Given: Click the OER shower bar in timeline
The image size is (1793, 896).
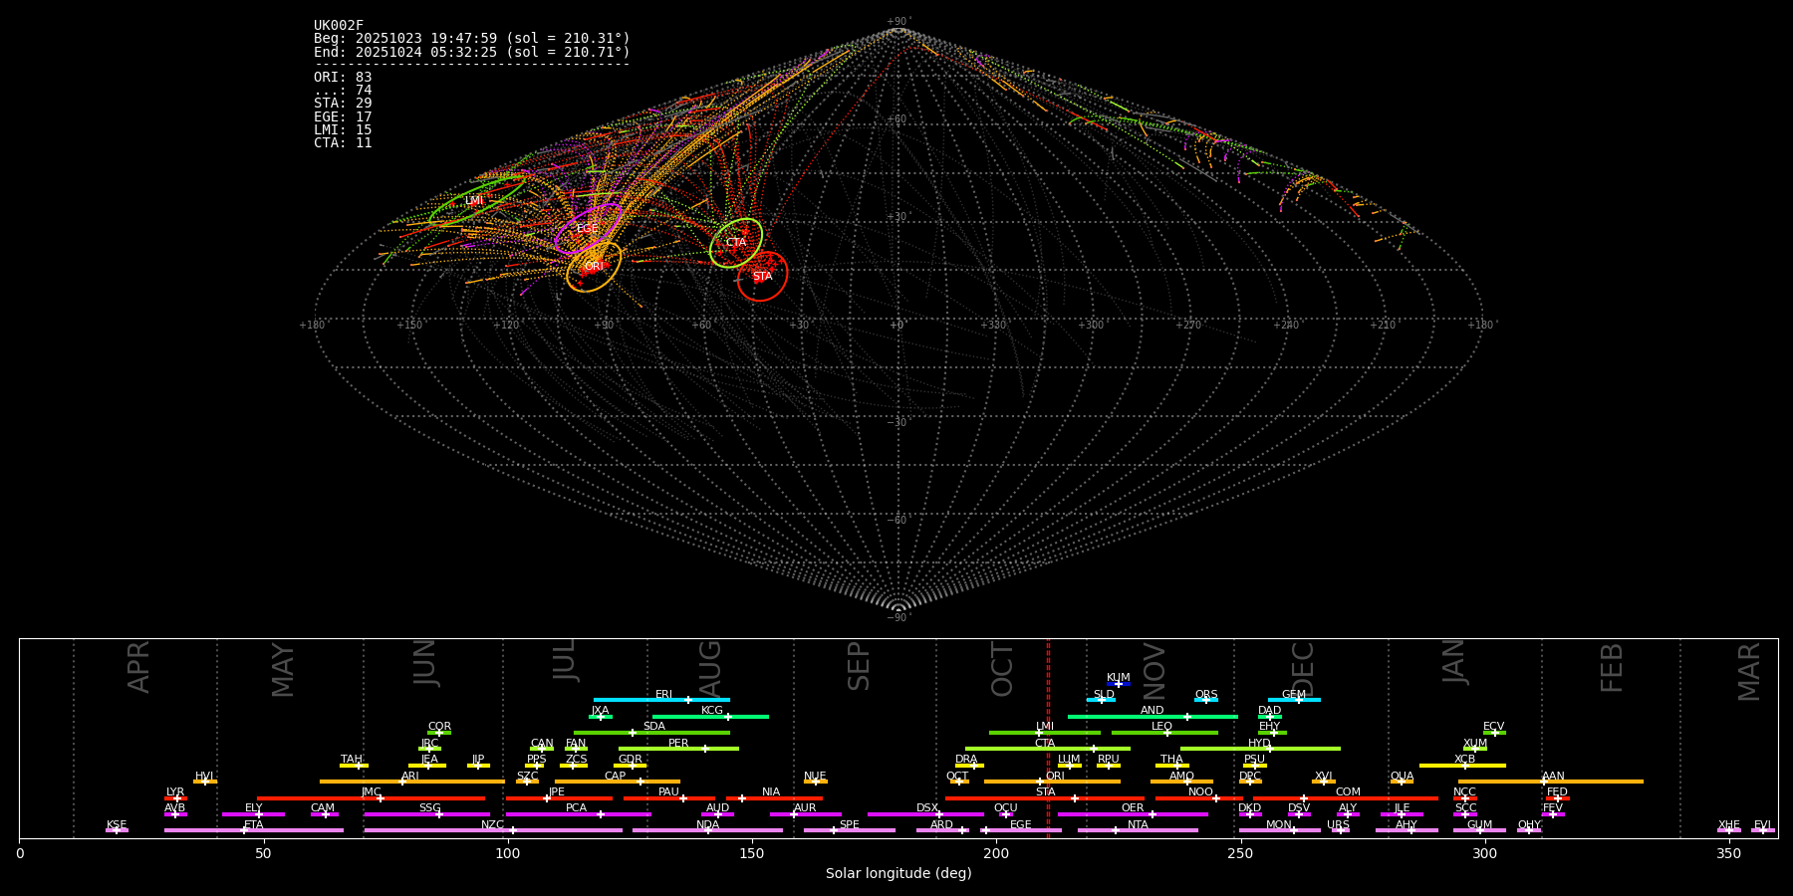Looking at the screenshot, I should click(1133, 814).
